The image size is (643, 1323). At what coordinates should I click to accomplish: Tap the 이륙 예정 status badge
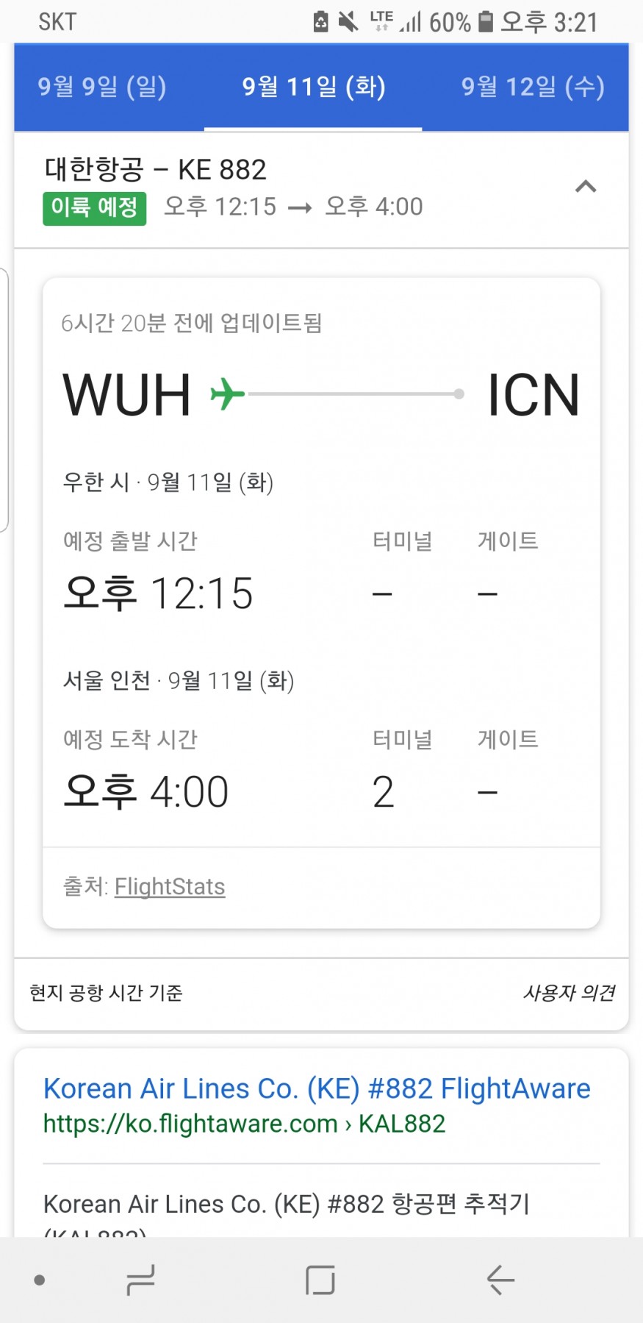click(94, 207)
